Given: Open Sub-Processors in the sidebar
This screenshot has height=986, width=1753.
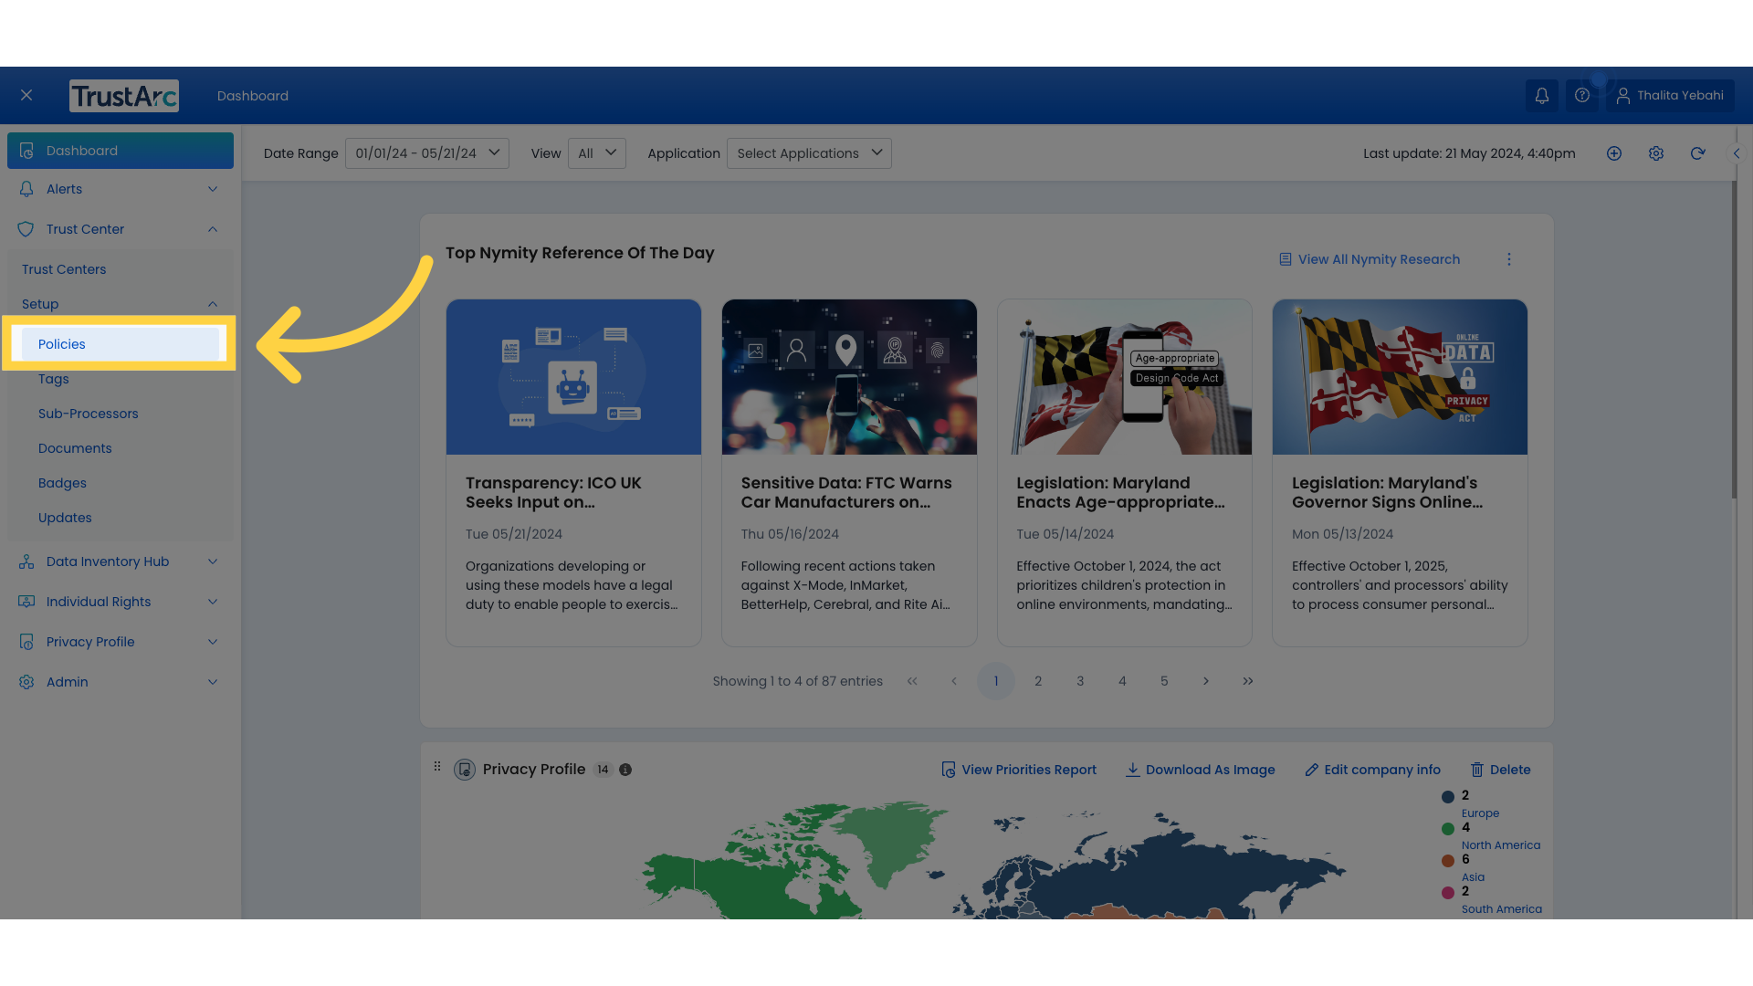Looking at the screenshot, I should [x=89, y=414].
